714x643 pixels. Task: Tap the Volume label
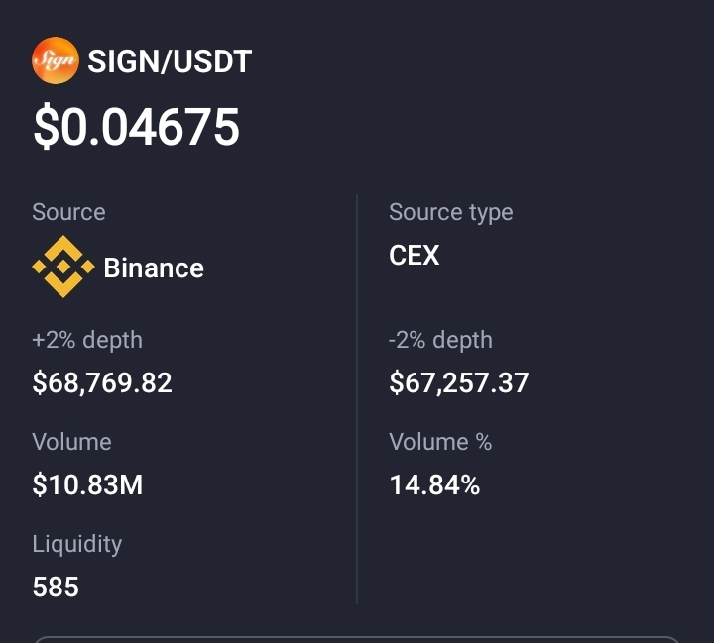71,442
